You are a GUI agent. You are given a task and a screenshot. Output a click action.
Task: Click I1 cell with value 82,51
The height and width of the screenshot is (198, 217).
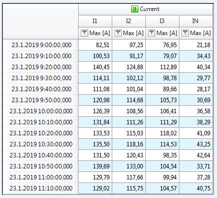point(95,45)
